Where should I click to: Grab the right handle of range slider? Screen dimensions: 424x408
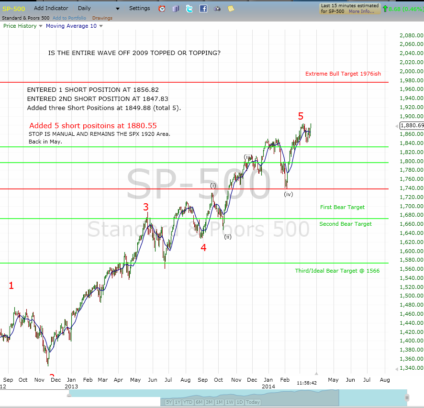[x=407, y=397]
